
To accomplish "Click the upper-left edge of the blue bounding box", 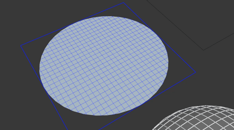I will point(72,24).
